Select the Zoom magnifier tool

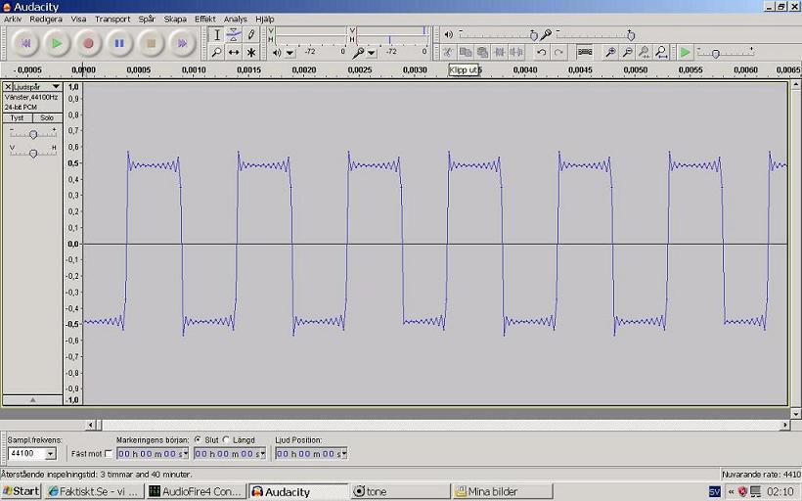pos(217,52)
